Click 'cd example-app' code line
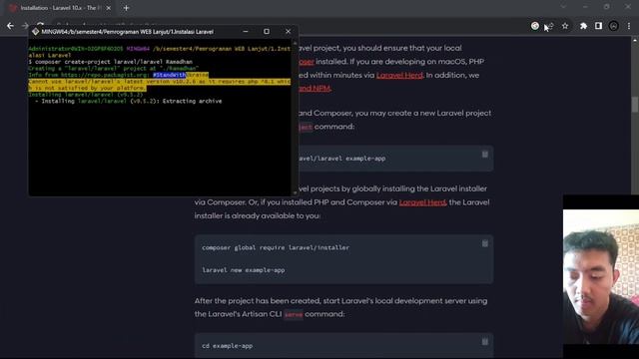 [x=228, y=346]
